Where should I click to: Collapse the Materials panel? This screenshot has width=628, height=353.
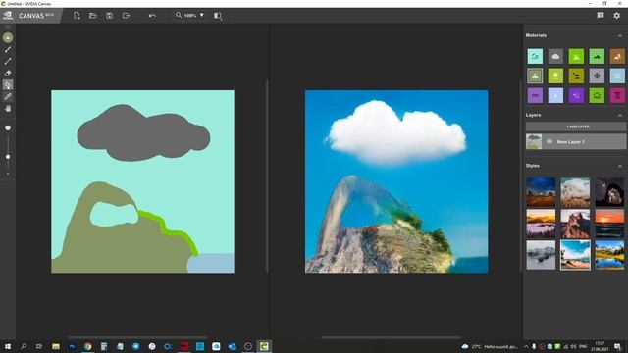click(620, 35)
